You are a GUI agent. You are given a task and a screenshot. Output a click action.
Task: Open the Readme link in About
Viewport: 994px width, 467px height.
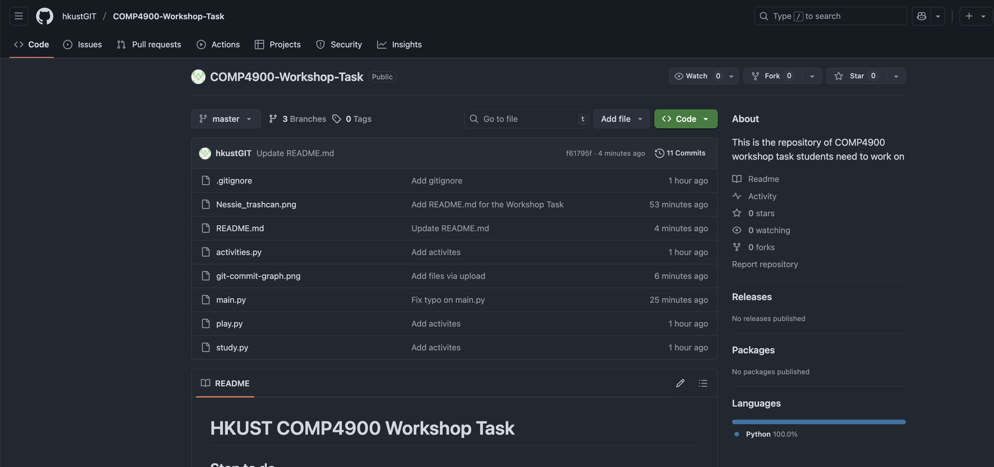coord(756,179)
